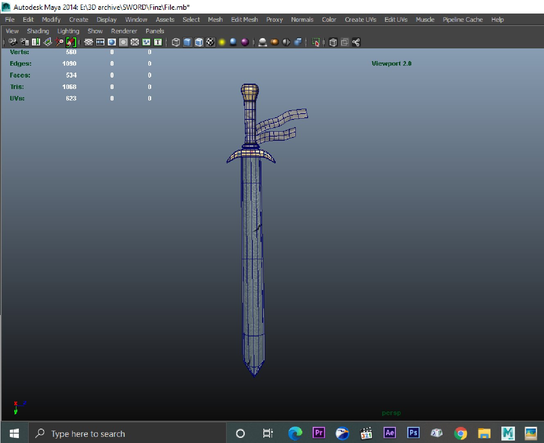The height and width of the screenshot is (443, 544).
Task: Toggle wireframe on shaded display
Action: 199,42
